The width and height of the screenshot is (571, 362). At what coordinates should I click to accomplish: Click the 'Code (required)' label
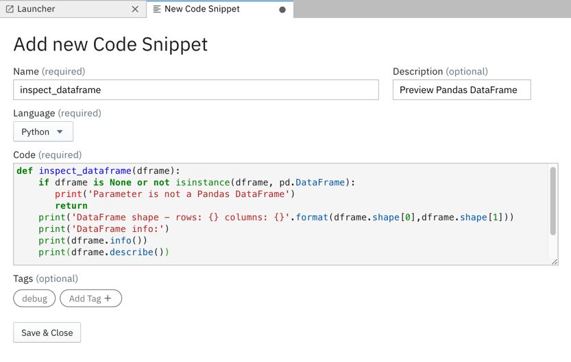tap(47, 155)
